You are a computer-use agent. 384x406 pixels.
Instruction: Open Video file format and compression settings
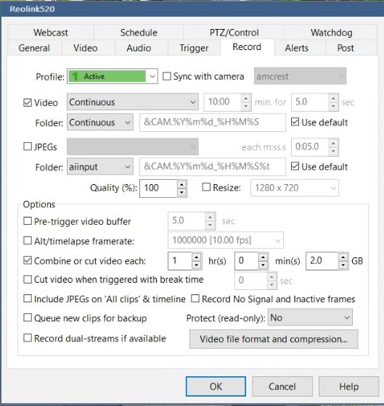tap(274, 339)
